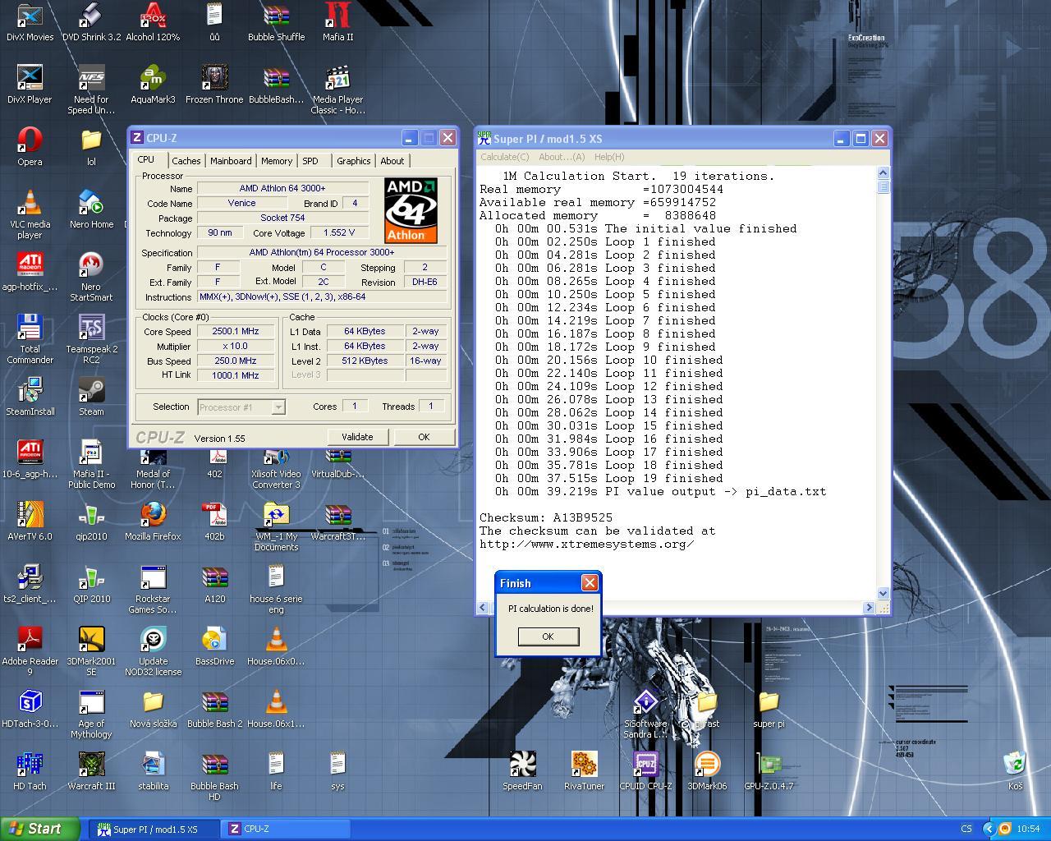The width and height of the screenshot is (1051, 841).
Task: Switch to Graphics tab in CPU-Z
Action: [x=354, y=161]
